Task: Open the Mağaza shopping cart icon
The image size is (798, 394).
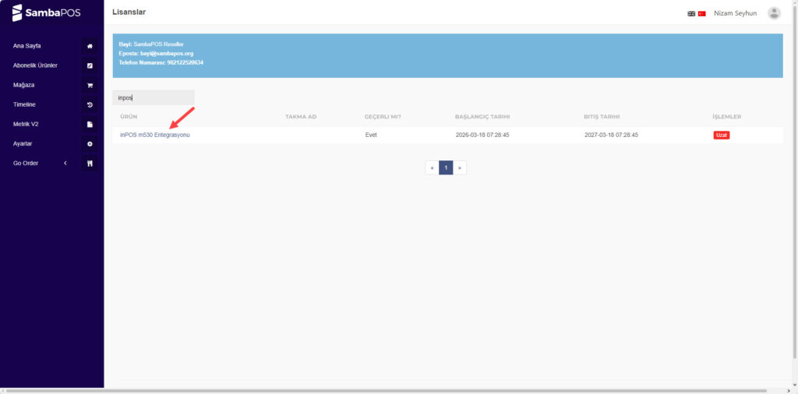Action: tap(90, 85)
